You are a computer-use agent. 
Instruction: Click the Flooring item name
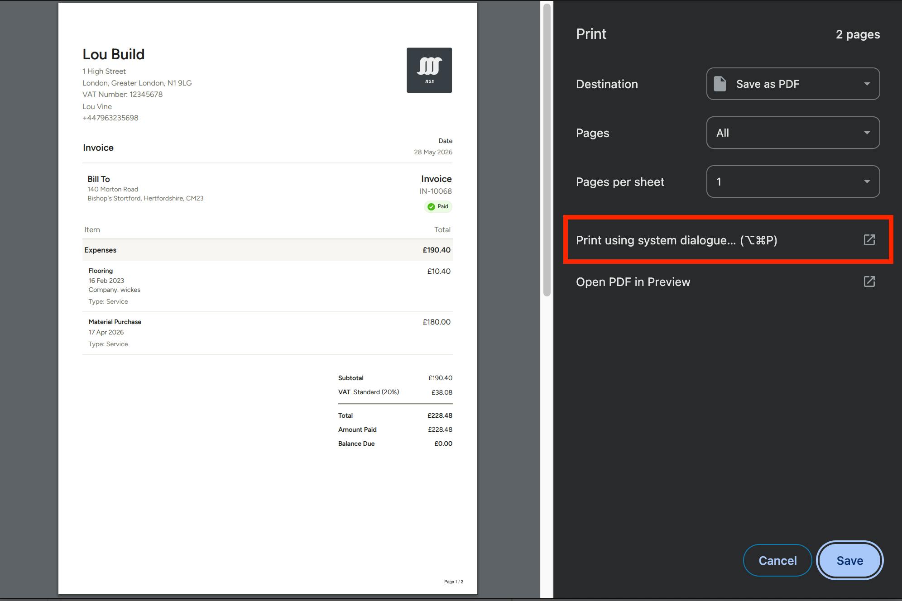(101, 271)
